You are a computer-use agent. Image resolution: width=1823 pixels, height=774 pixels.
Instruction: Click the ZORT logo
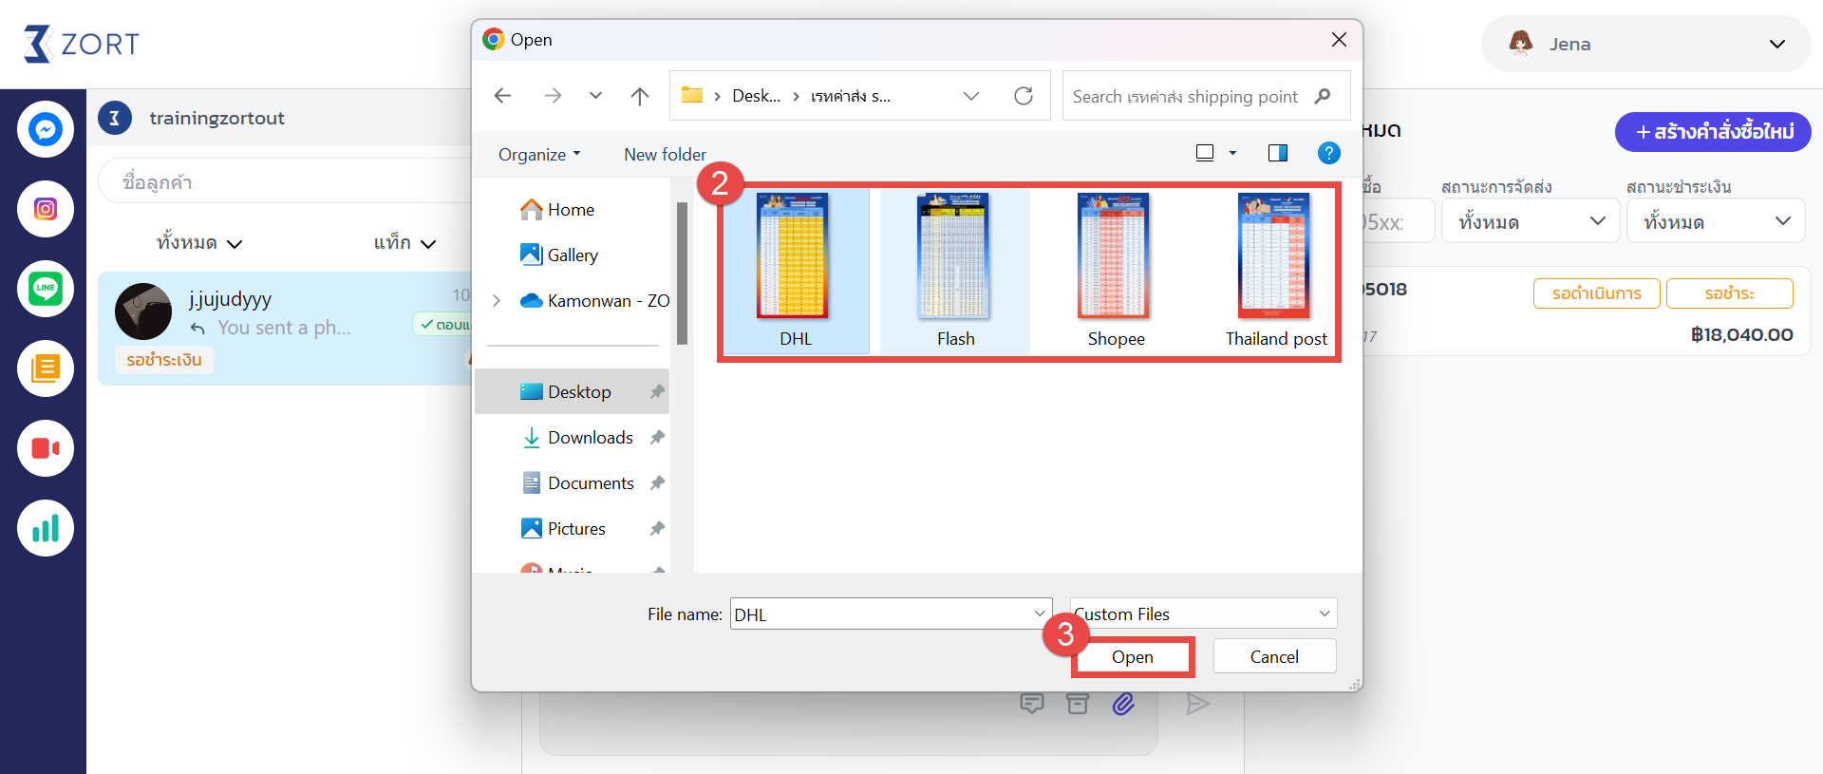(x=82, y=44)
